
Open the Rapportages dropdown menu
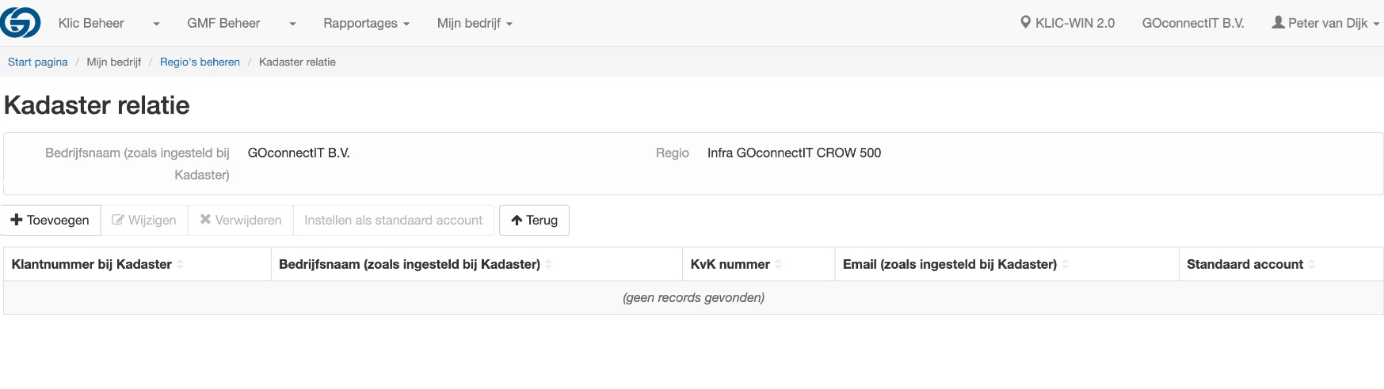tap(366, 24)
